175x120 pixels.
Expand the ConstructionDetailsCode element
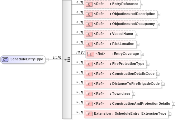[x=158, y=74]
